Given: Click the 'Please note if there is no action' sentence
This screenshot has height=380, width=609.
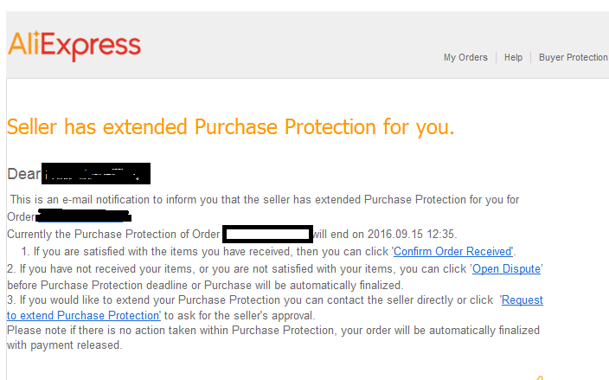Looking at the screenshot, I should click(273, 331).
